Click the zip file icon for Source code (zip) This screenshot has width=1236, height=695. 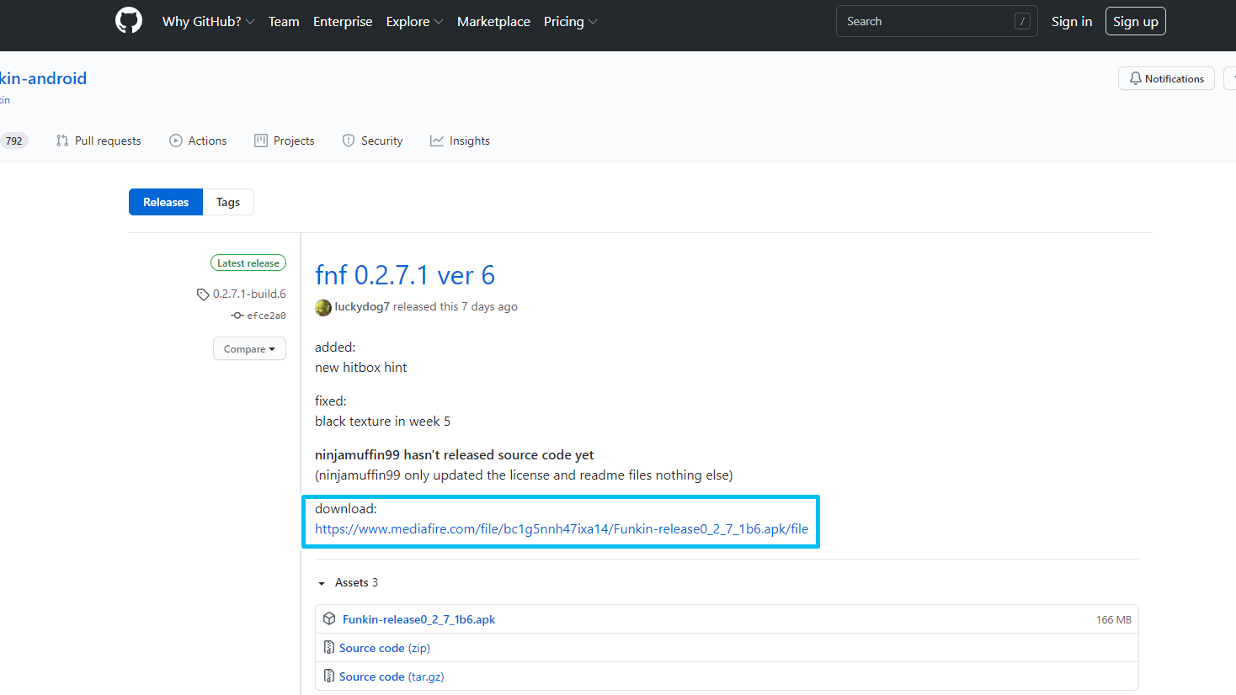(329, 648)
